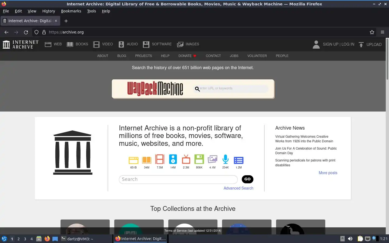Click the site security padlock icon
Image resolution: width=389 pixels, height=243 pixels.
pos(44,32)
